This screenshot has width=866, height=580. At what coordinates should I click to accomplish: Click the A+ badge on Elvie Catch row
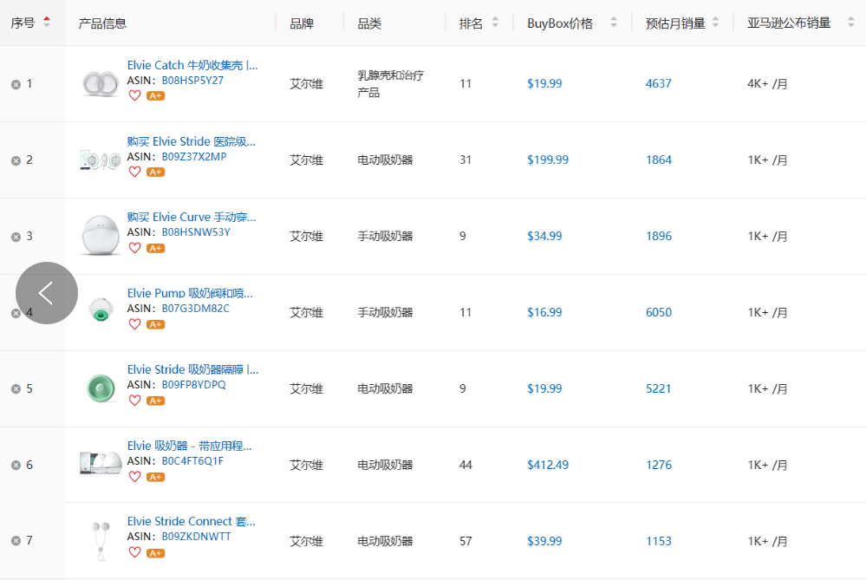tap(154, 96)
